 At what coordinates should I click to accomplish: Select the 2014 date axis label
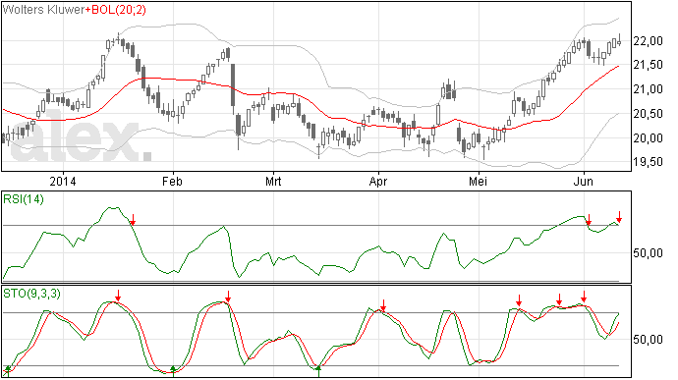pos(63,181)
